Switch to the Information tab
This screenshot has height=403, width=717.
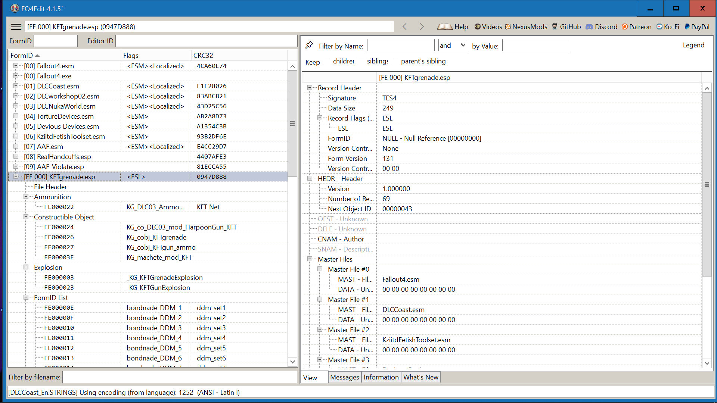click(x=381, y=377)
